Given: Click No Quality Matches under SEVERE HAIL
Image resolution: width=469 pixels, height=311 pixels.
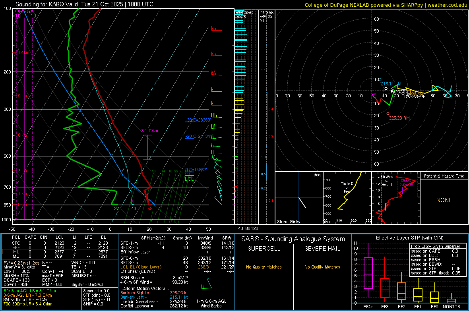Looking at the screenshot, I should click(x=322, y=267).
